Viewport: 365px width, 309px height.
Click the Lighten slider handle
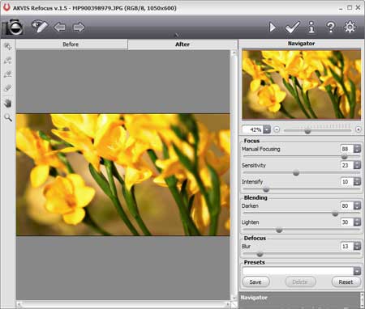[x=279, y=230]
